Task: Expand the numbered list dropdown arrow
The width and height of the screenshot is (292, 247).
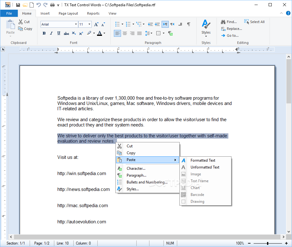Action: (133, 24)
